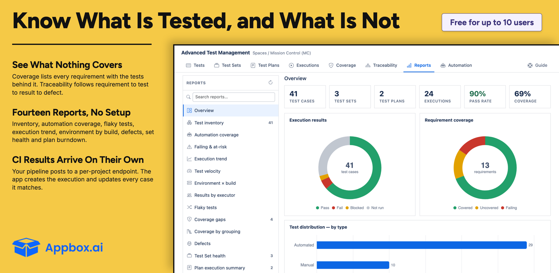Click the Coverage by grouping icon
Screen dimensions: 559x273
click(189, 231)
